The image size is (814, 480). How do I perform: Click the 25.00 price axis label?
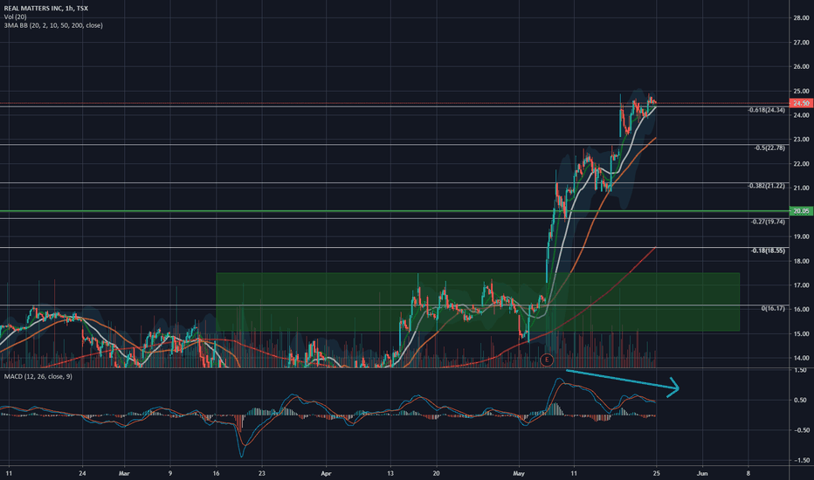[802, 91]
